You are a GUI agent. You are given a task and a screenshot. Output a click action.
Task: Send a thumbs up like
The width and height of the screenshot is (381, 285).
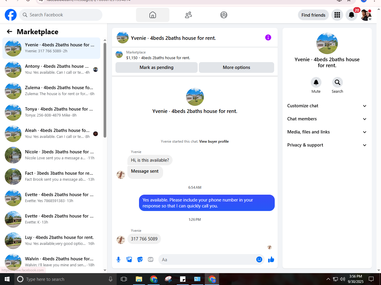(x=271, y=259)
